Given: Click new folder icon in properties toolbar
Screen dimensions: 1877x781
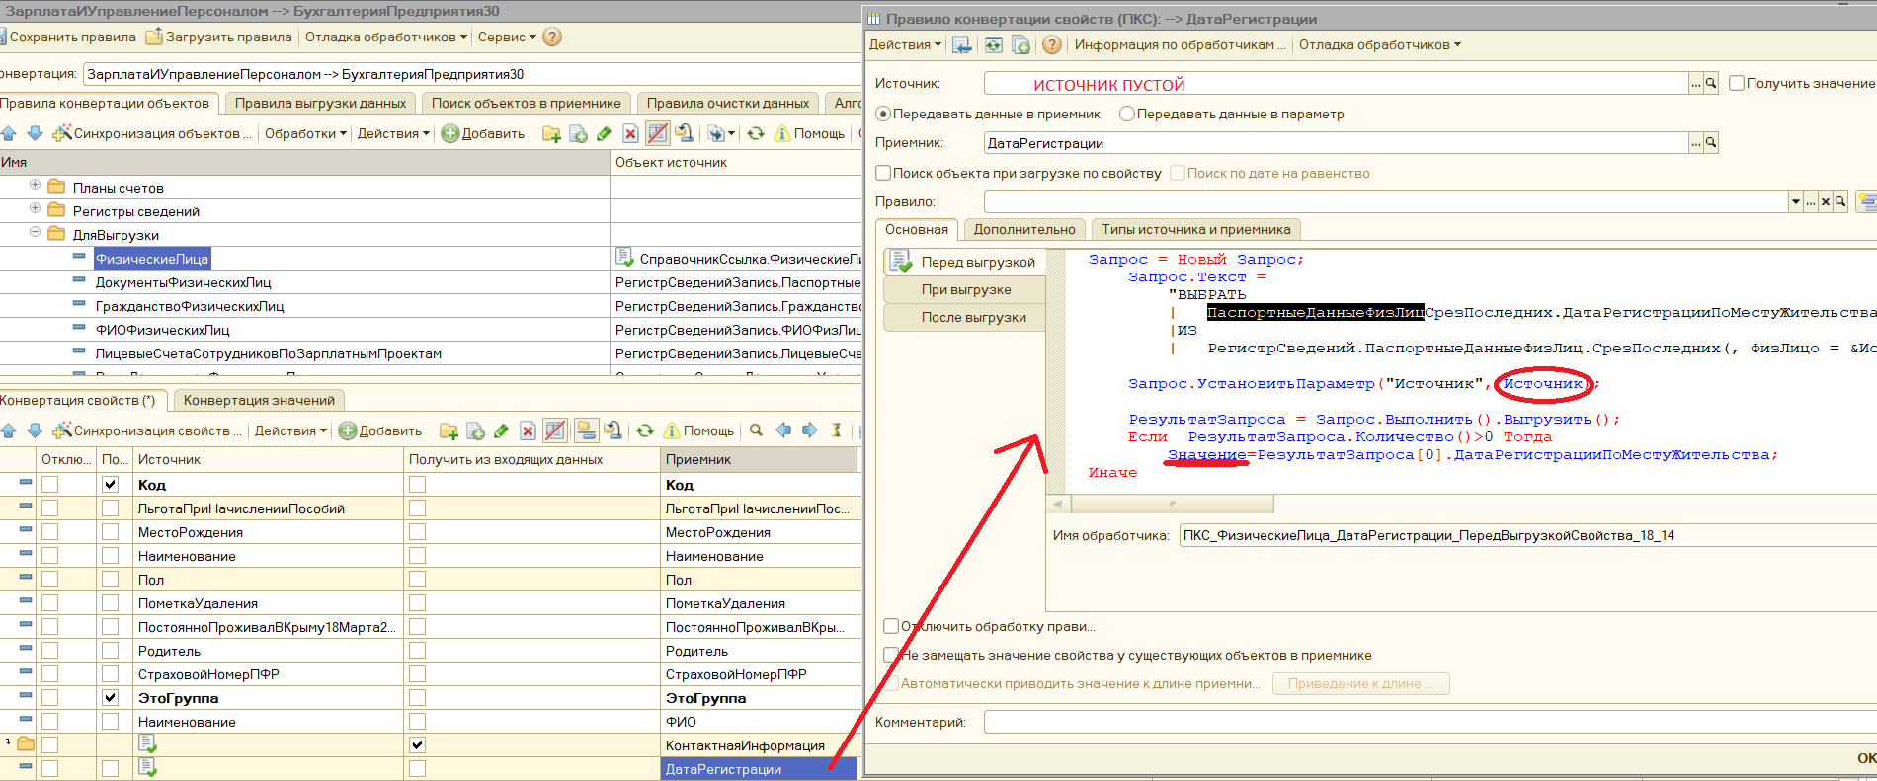Looking at the screenshot, I should click(449, 430).
